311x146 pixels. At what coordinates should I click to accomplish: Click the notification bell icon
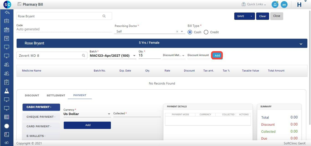pos(275,4)
